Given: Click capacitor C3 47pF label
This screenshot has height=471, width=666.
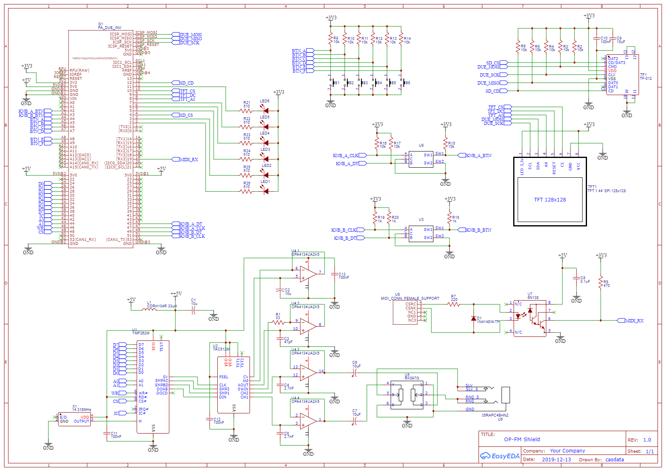Looking at the screenshot, I should click(x=288, y=340).
